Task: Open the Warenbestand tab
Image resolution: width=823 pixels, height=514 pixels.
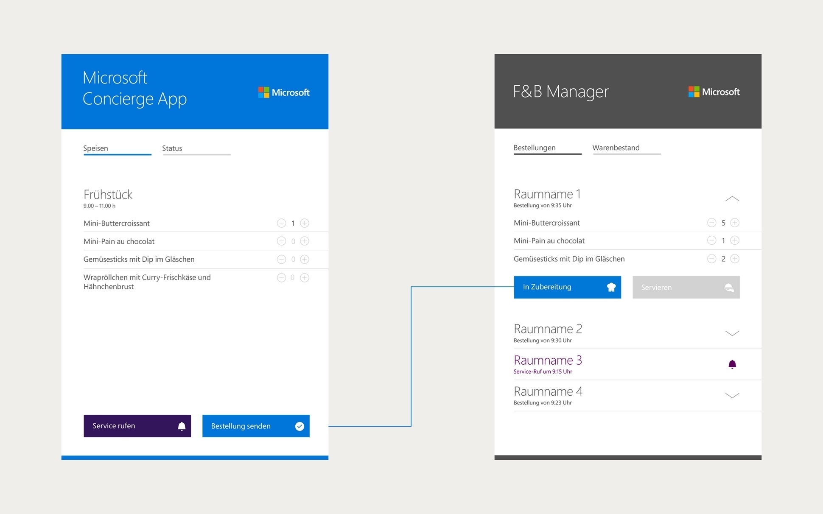Action: pos(616,148)
